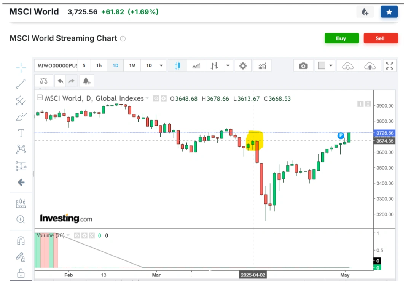Collapse the MSCI World legend box
Viewport: 411px width, 289px height.
(40, 98)
